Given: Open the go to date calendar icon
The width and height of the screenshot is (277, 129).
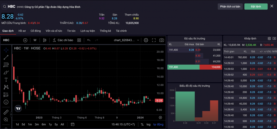Looking at the screenshot, I should (72, 124).
